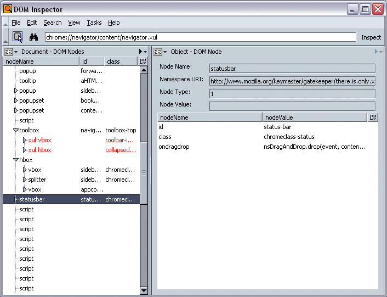The height and width of the screenshot is (297, 387).
Task: Click the select-element-by-click inspect icon
Action: coord(18,37)
